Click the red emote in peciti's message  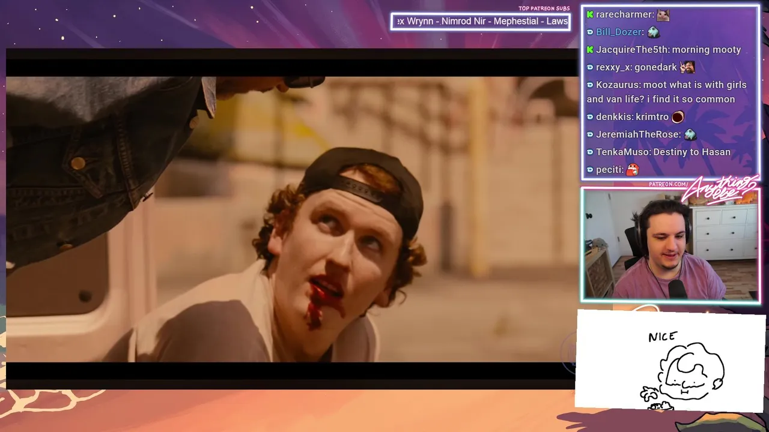pos(633,170)
